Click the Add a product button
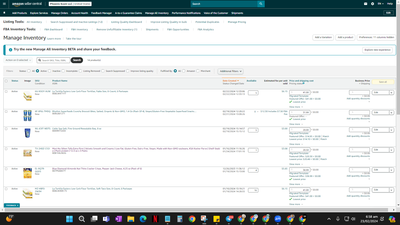The height and width of the screenshot is (225, 400). click(x=345, y=37)
